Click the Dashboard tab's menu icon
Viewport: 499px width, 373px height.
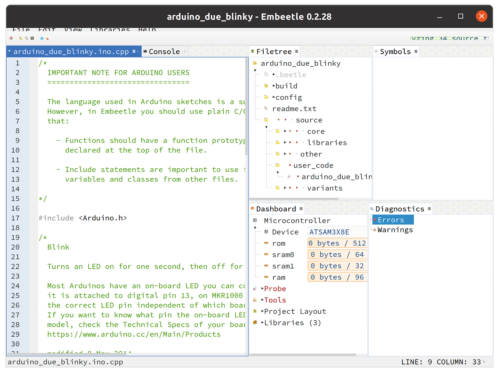click(x=301, y=209)
